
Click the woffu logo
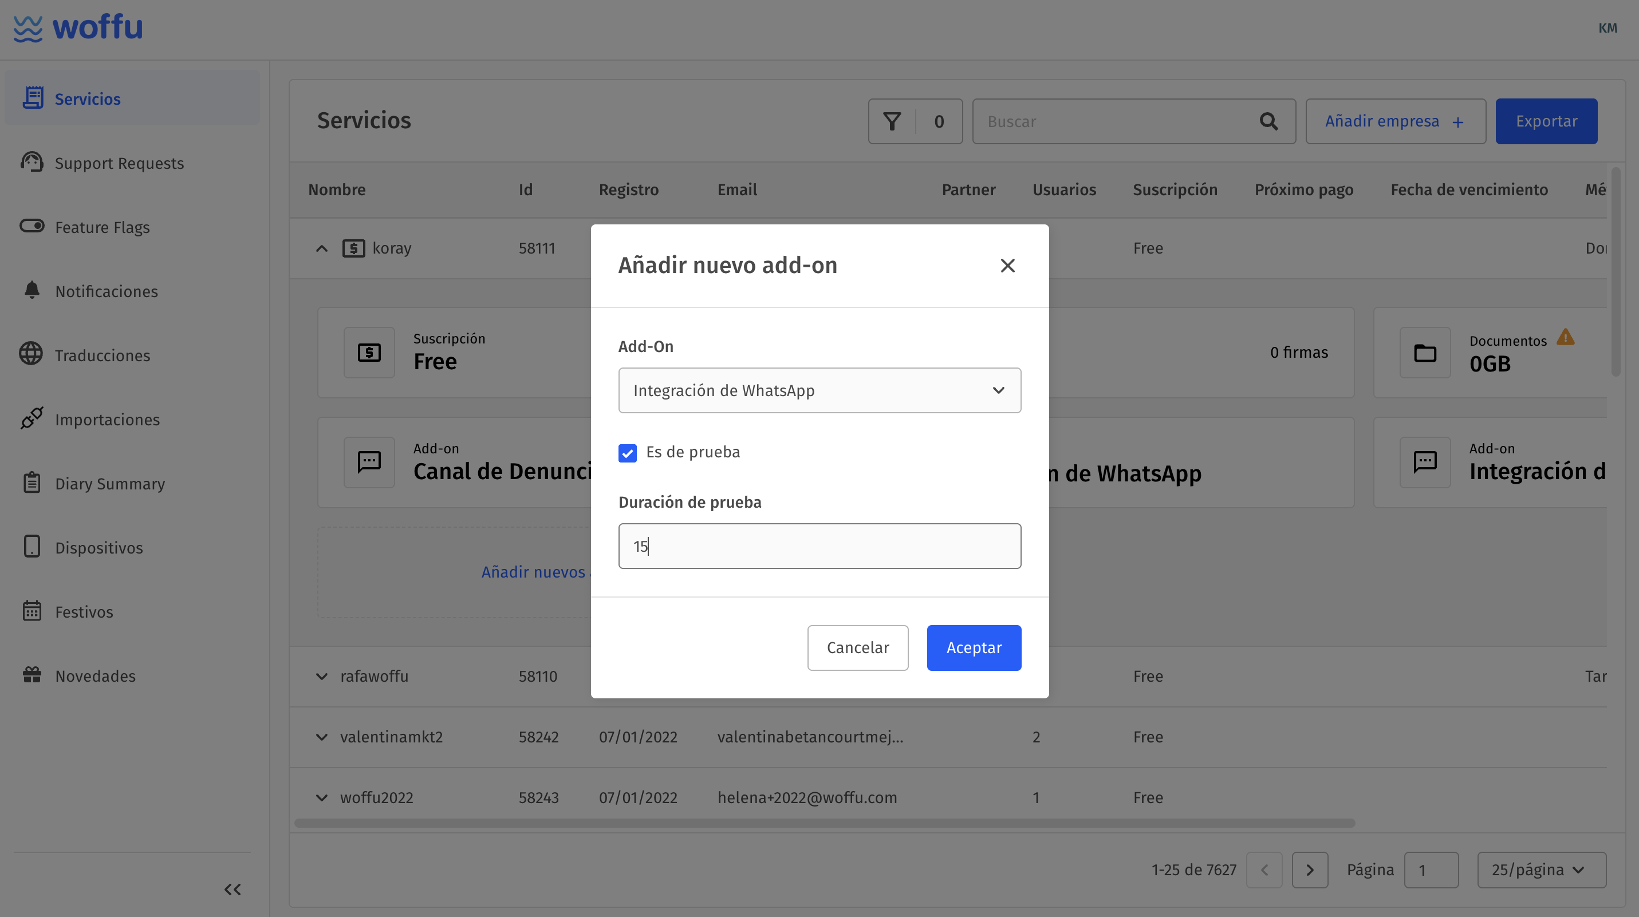(x=78, y=28)
